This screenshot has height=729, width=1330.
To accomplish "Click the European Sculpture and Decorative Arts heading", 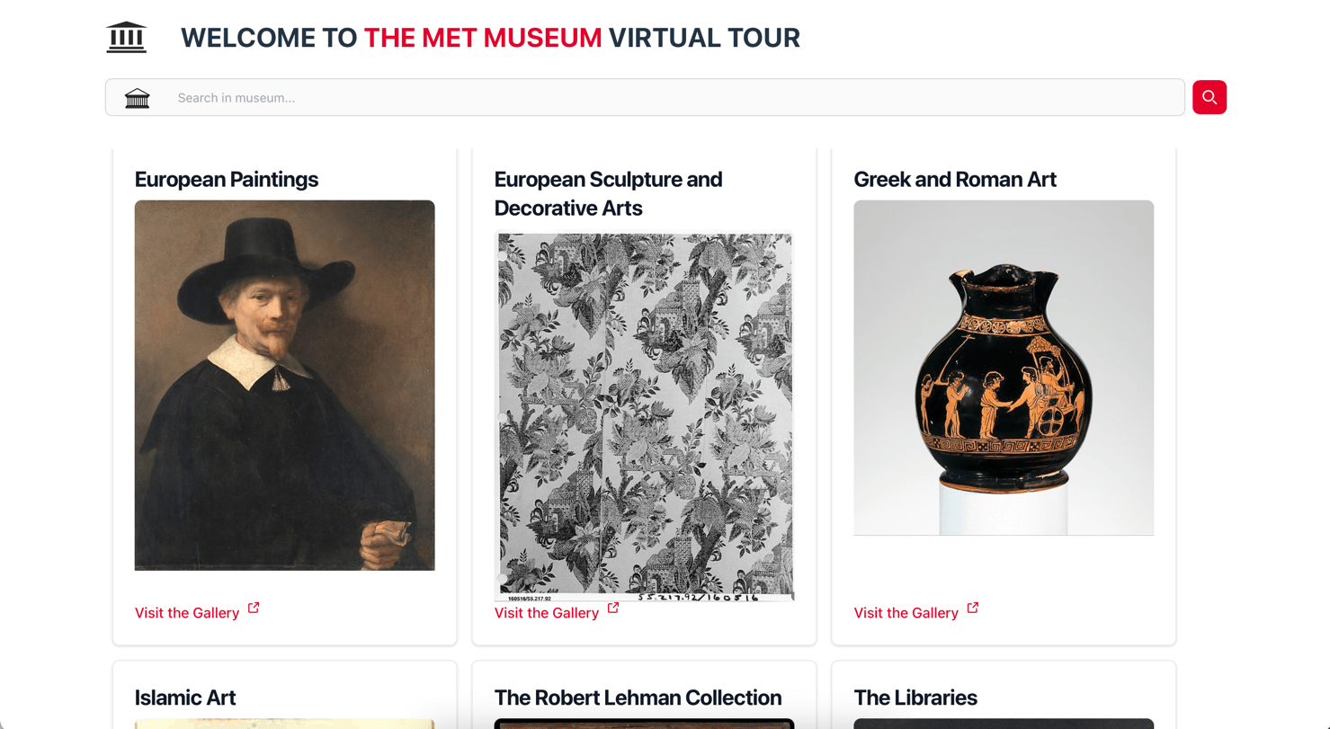I will click(x=608, y=193).
